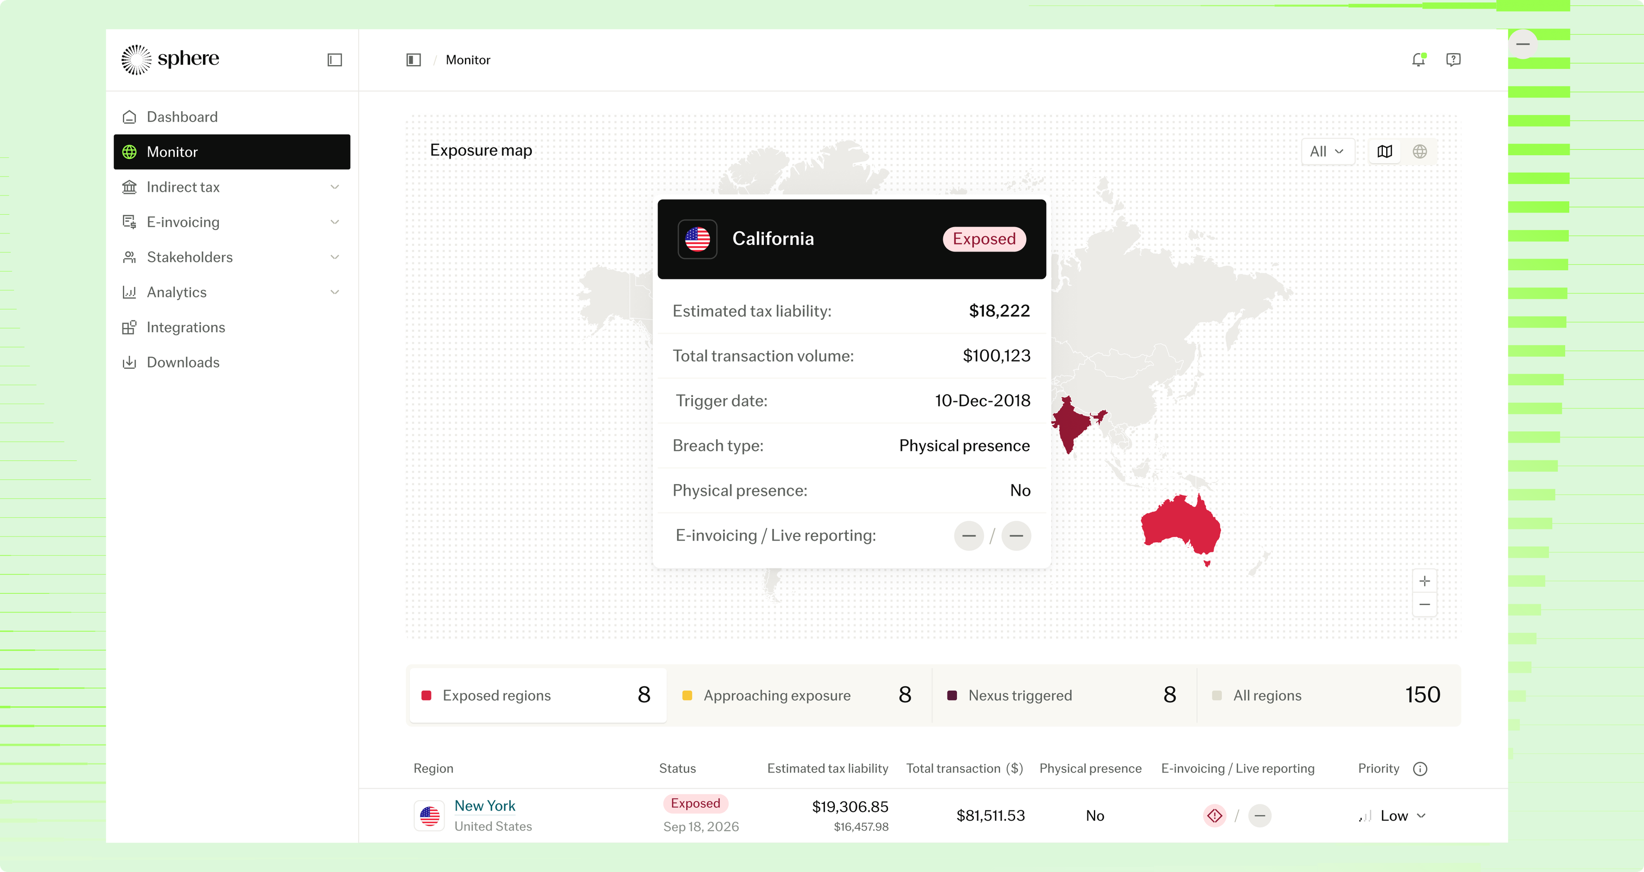1644x872 pixels.
Task: Open Dashboard from sidebar
Action: click(x=232, y=117)
